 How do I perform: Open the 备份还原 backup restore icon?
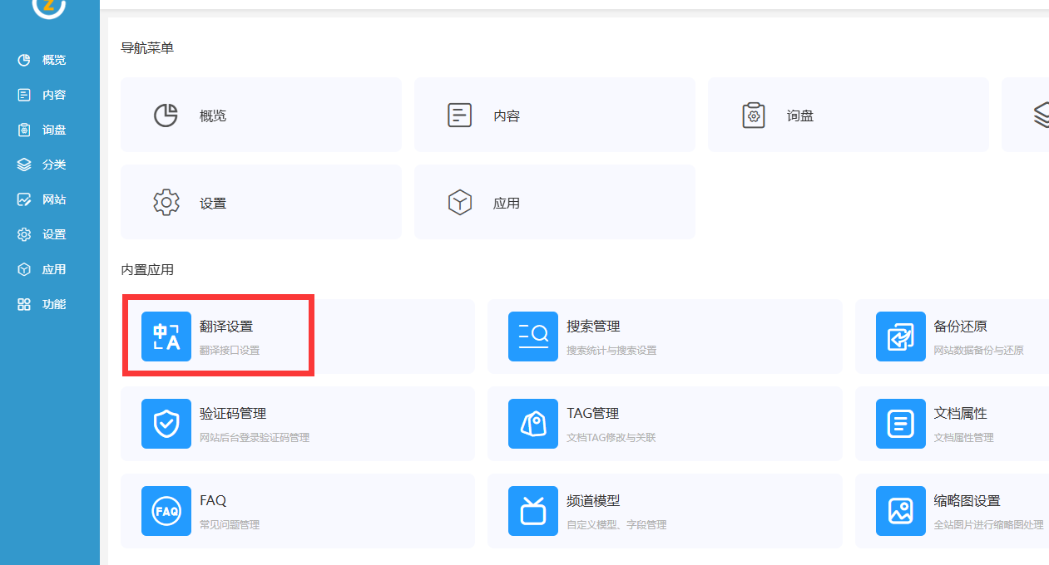click(901, 337)
